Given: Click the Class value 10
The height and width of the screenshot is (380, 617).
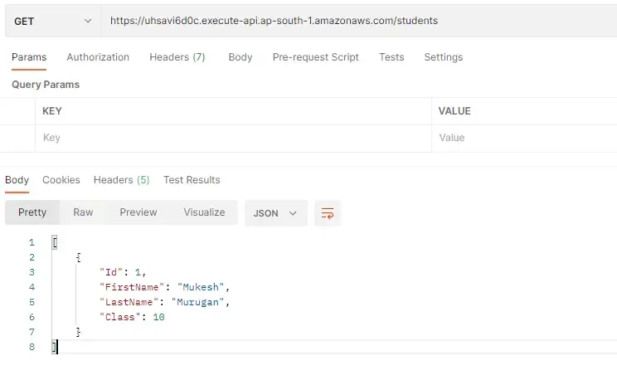Looking at the screenshot, I should click(158, 317).
